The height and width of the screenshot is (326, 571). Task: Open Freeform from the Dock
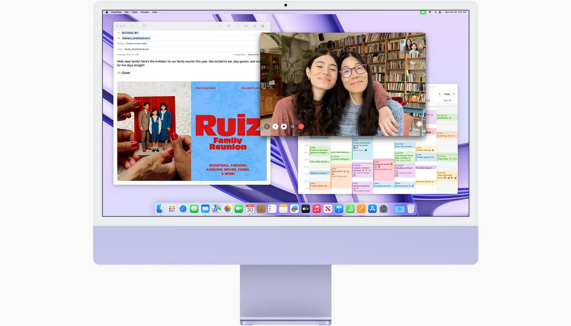pos(294,209)
